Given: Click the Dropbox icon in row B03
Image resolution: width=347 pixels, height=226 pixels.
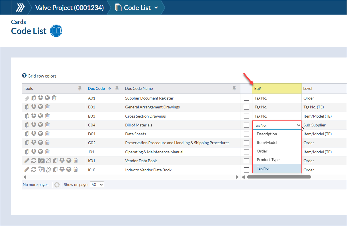Looking at the screenshot, I should tap(34, 116).
